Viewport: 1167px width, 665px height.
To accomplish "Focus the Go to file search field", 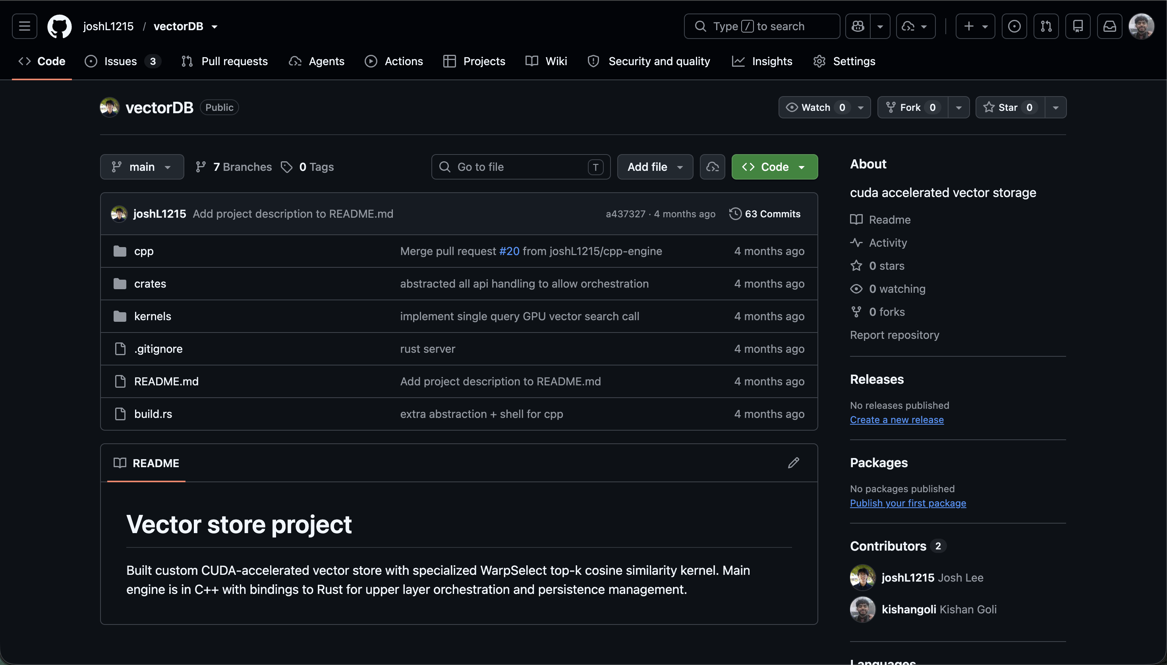I will [x=520, y=167].
